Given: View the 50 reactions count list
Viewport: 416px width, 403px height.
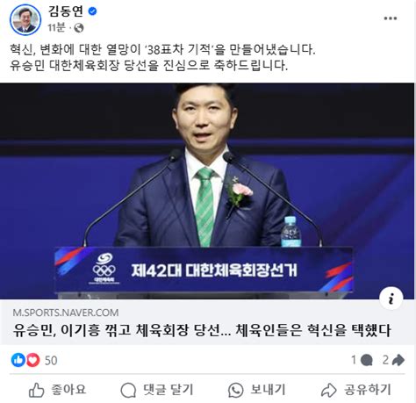Looking at the screenshot, I should [51, 360].
